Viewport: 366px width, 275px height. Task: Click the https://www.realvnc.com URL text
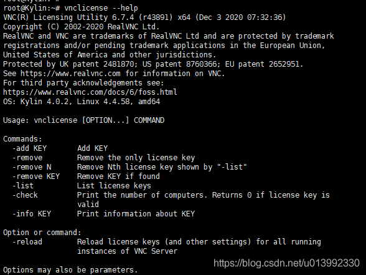coord(70,74)
